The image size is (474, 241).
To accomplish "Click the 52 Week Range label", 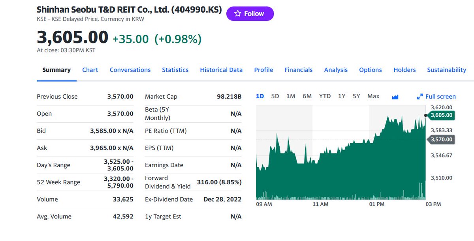I will (58, 182).
